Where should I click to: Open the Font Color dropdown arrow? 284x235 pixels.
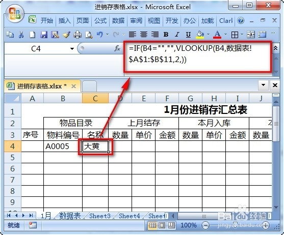tap(226, 34)
